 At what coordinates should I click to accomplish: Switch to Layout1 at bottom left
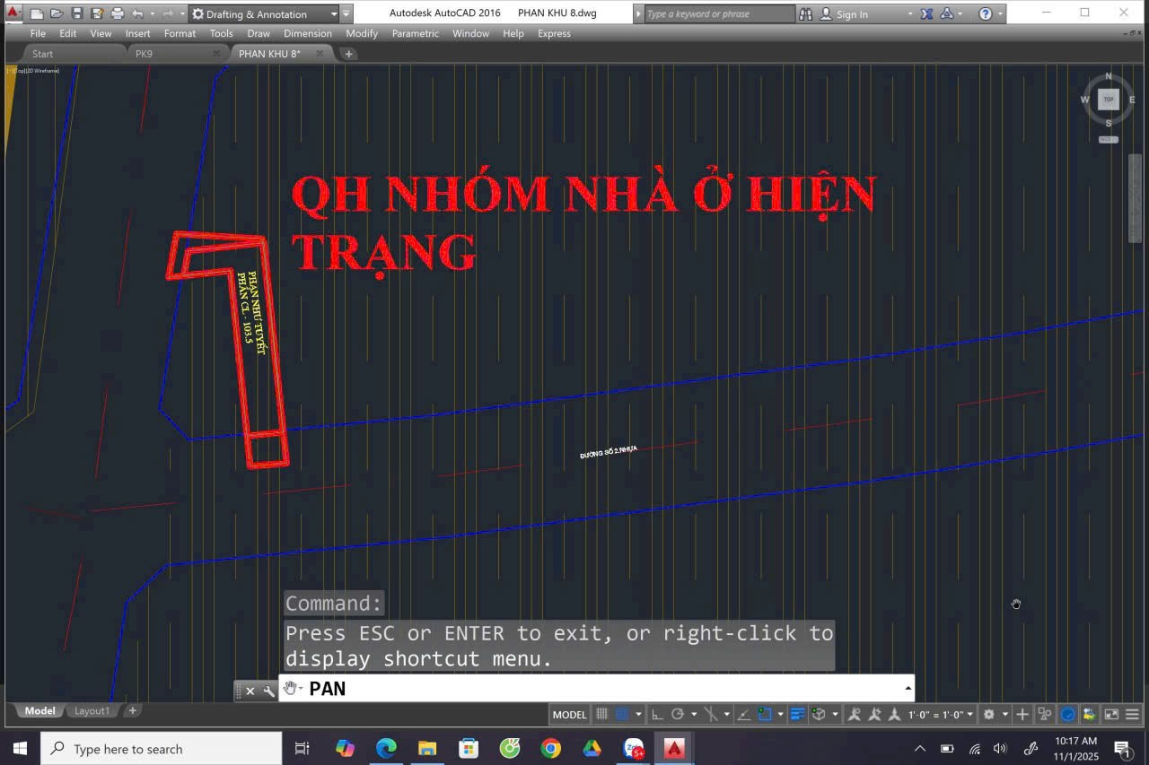coord(92,710)
